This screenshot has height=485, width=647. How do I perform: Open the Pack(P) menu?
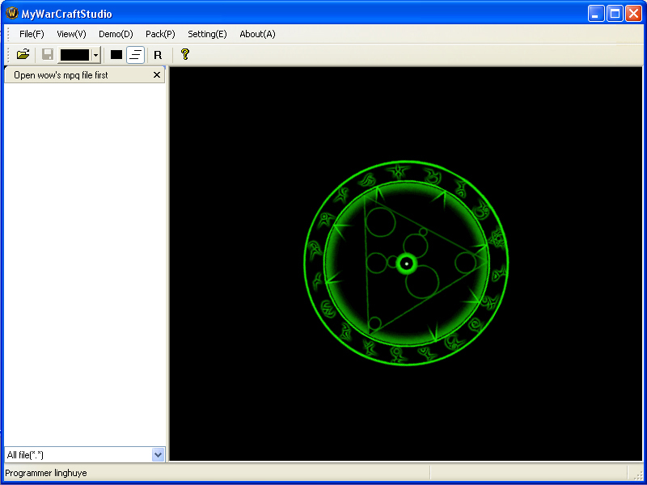(160, 34)
